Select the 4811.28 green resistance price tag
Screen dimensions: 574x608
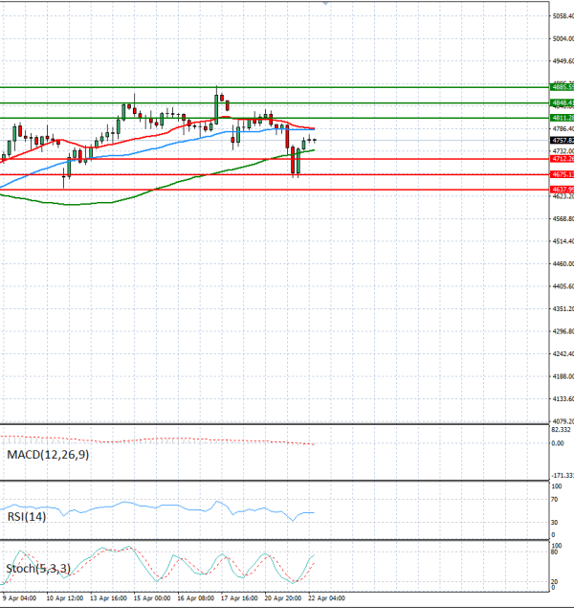point(562,118)
